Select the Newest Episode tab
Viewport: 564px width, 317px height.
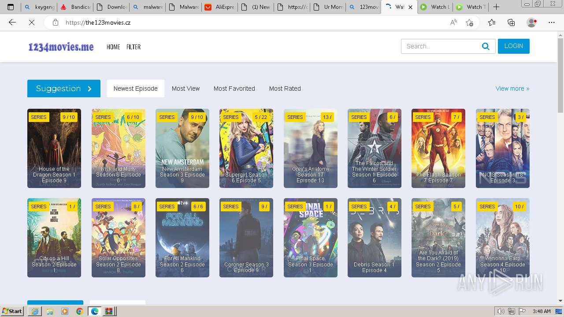136,88
